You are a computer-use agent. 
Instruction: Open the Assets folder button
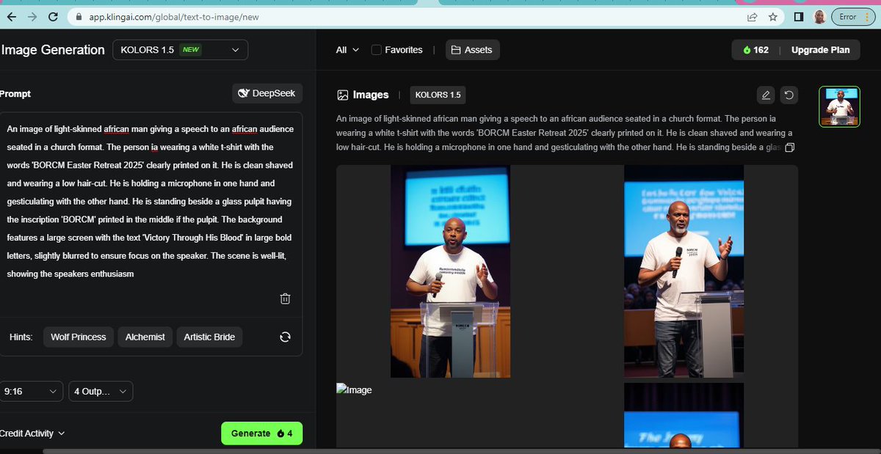pos(472,50)
